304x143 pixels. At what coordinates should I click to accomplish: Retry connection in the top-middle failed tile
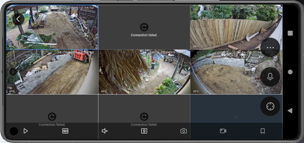click(144, 27)
